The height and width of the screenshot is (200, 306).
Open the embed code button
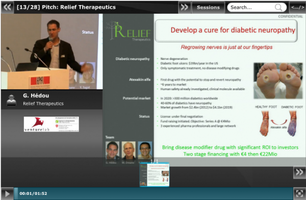pos(297,8)
